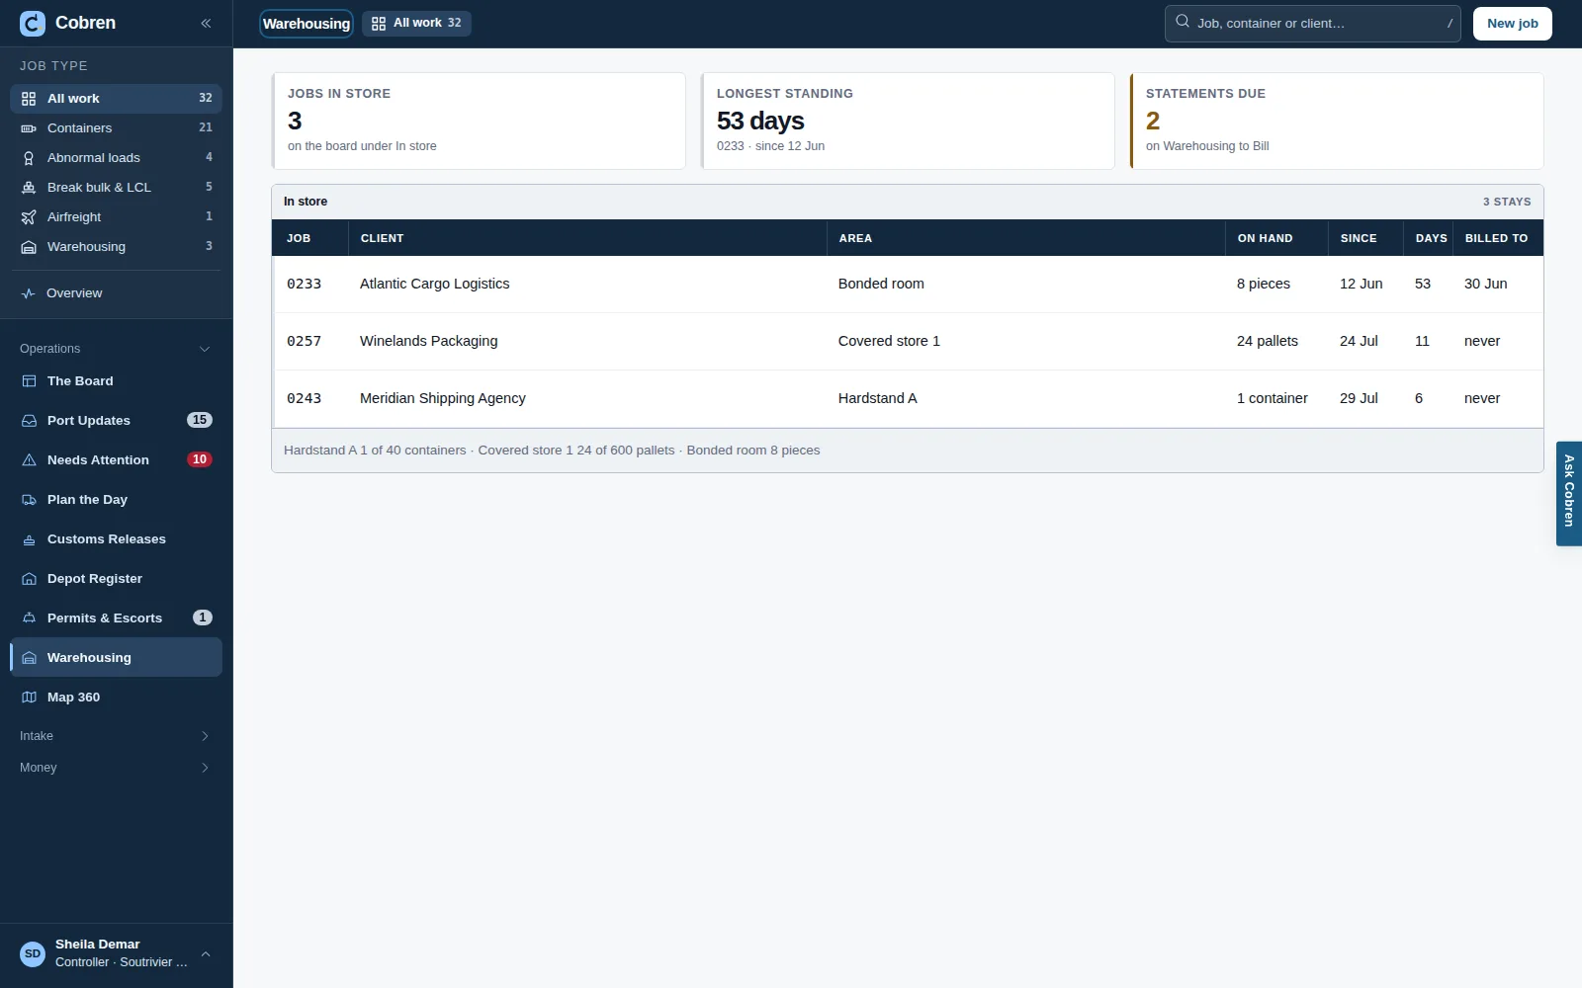Click the SD user avatar
The image size is (1582, 988).
pyautogui.click(x=33, y=954)
